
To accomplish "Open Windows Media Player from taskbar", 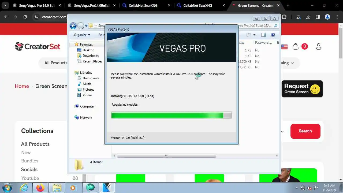I will point(73,188).
